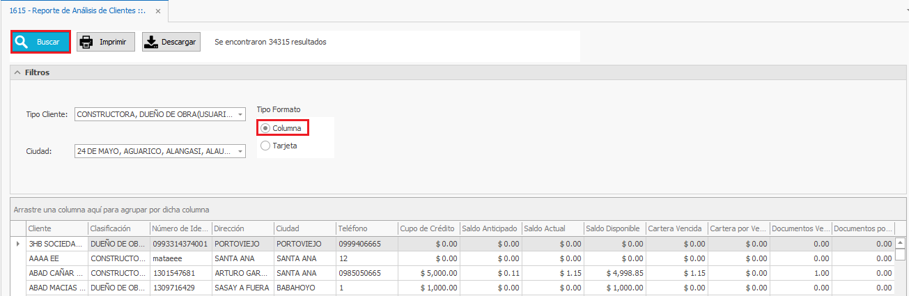Select the Tarjeta format radio button
The image size is (911, 296).
click(265, 146)
